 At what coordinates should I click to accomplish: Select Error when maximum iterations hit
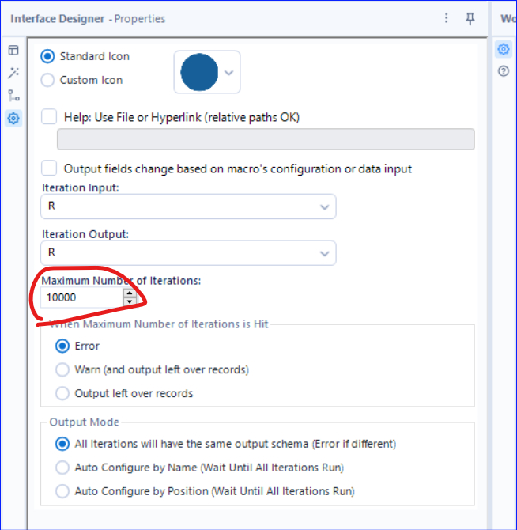(62, 346)
